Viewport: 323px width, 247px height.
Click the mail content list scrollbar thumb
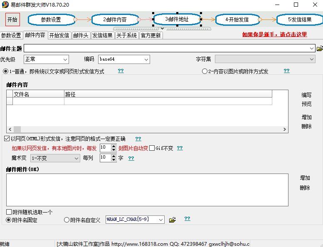17,129
